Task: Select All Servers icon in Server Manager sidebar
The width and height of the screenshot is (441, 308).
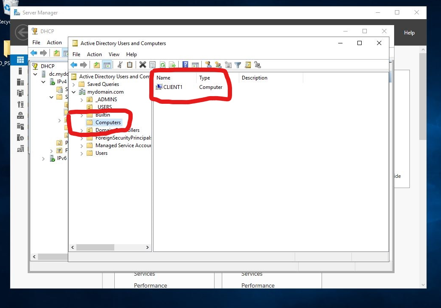Action: (20, 82)
